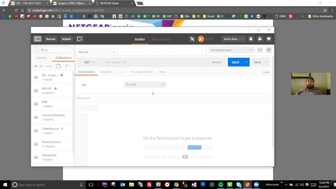This screenshot has width=336, height=189.
Task: Create a new collection folder icon
Action: [x=59, y=66]
